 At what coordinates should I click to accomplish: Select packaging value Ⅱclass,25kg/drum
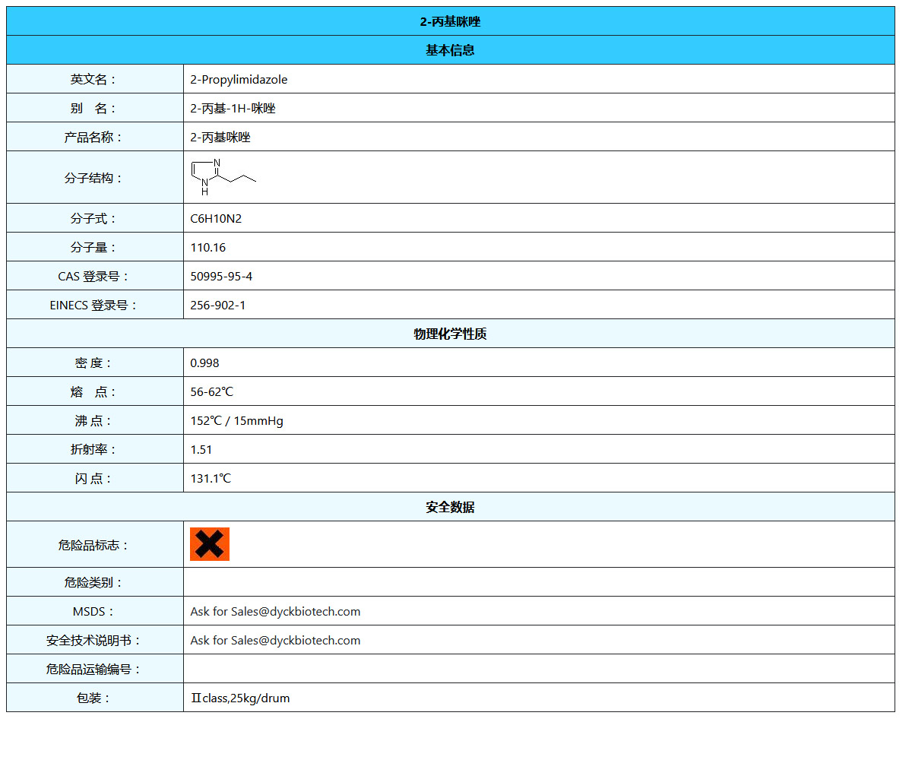pos(240,698)
